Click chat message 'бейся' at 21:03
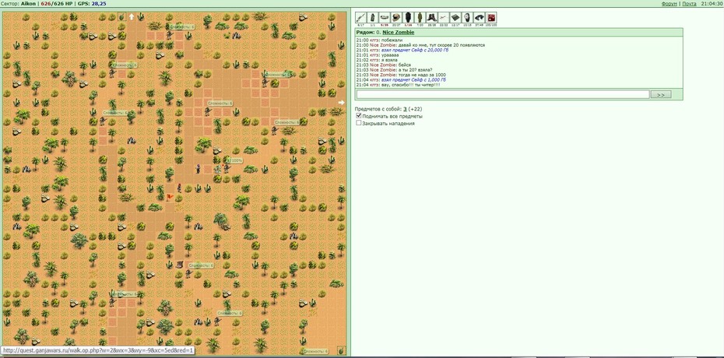724x358 pixels. click(405, 65)
